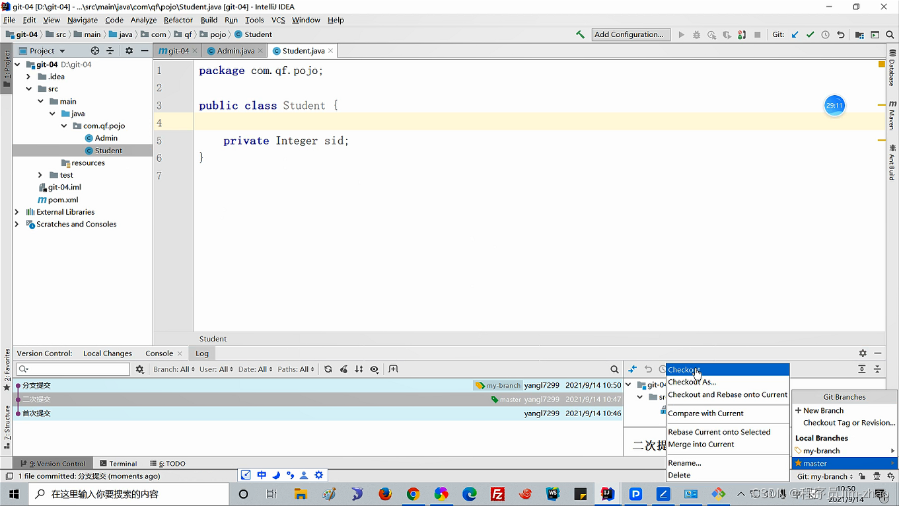The height and width of the screenshot is (506, 899).
Task: Click Open new Log tab icon
Action: (394, 369)
